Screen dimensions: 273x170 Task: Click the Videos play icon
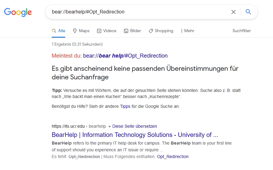[99, 31]
